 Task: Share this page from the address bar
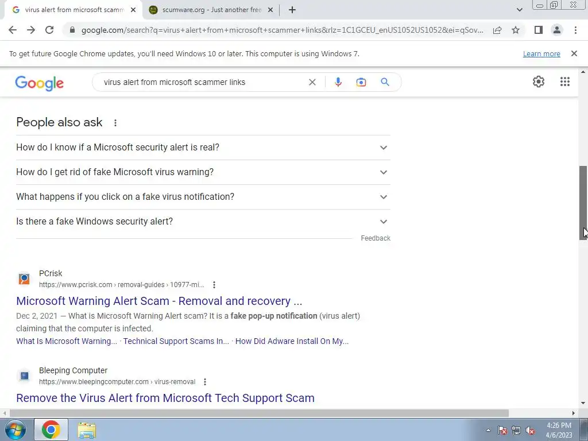497,30
